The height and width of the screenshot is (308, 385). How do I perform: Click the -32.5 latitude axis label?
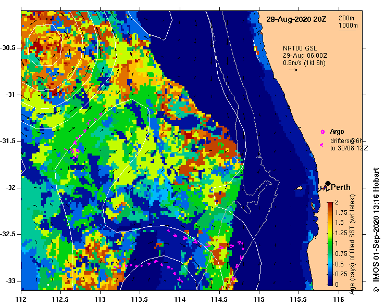(8, 234)
